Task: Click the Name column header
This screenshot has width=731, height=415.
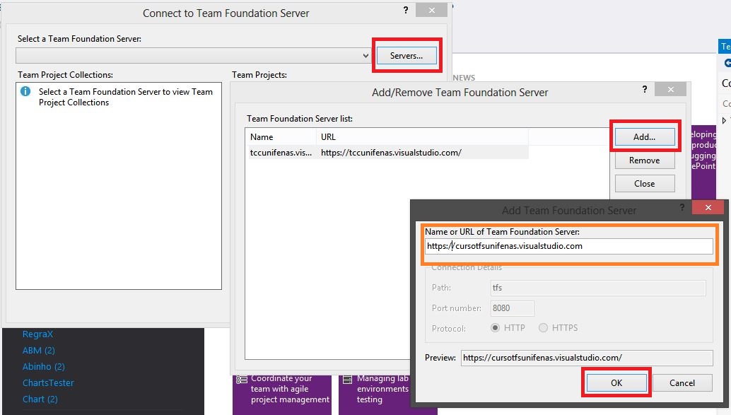Action: [281, 136]
